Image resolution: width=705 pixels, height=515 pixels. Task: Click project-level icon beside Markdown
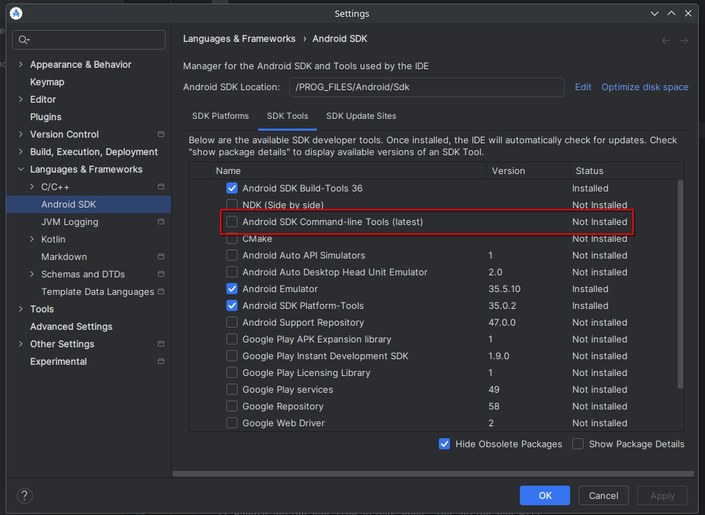tap(161, 256)
